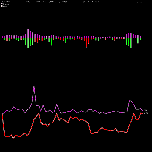The image size is (152, 152).
Task: Click the tallest spike on purple volume line
Action: pyautogui.click(x=34, y=86)
